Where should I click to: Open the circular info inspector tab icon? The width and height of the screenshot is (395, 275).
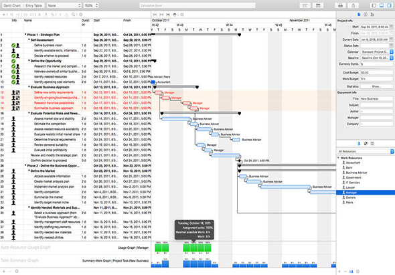[x=366, y=15]
